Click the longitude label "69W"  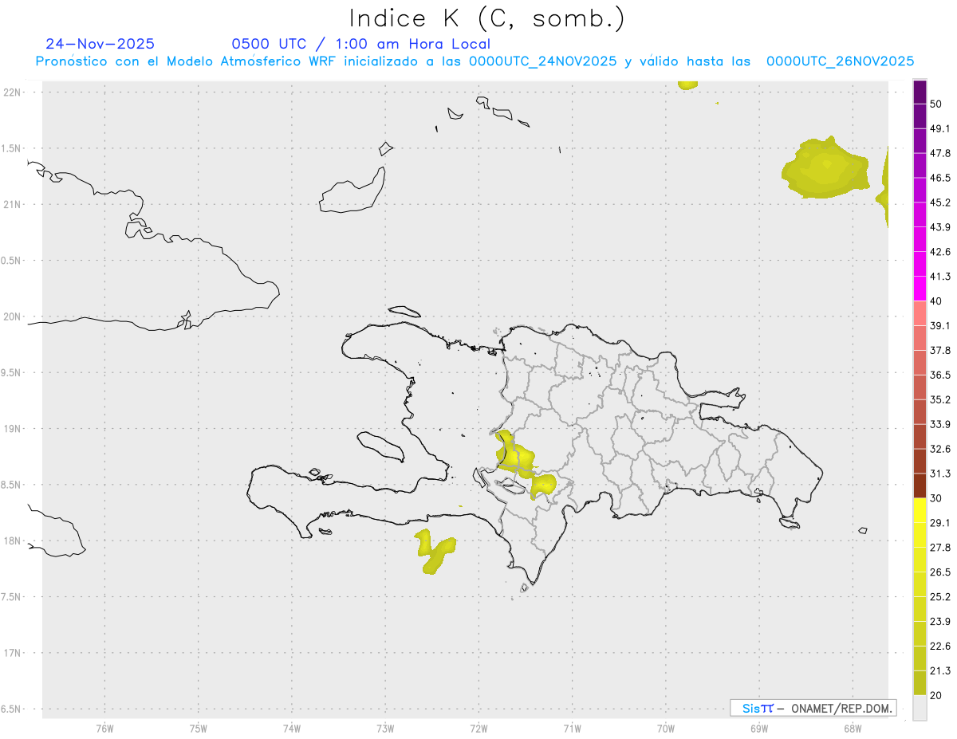pos(759,728)
